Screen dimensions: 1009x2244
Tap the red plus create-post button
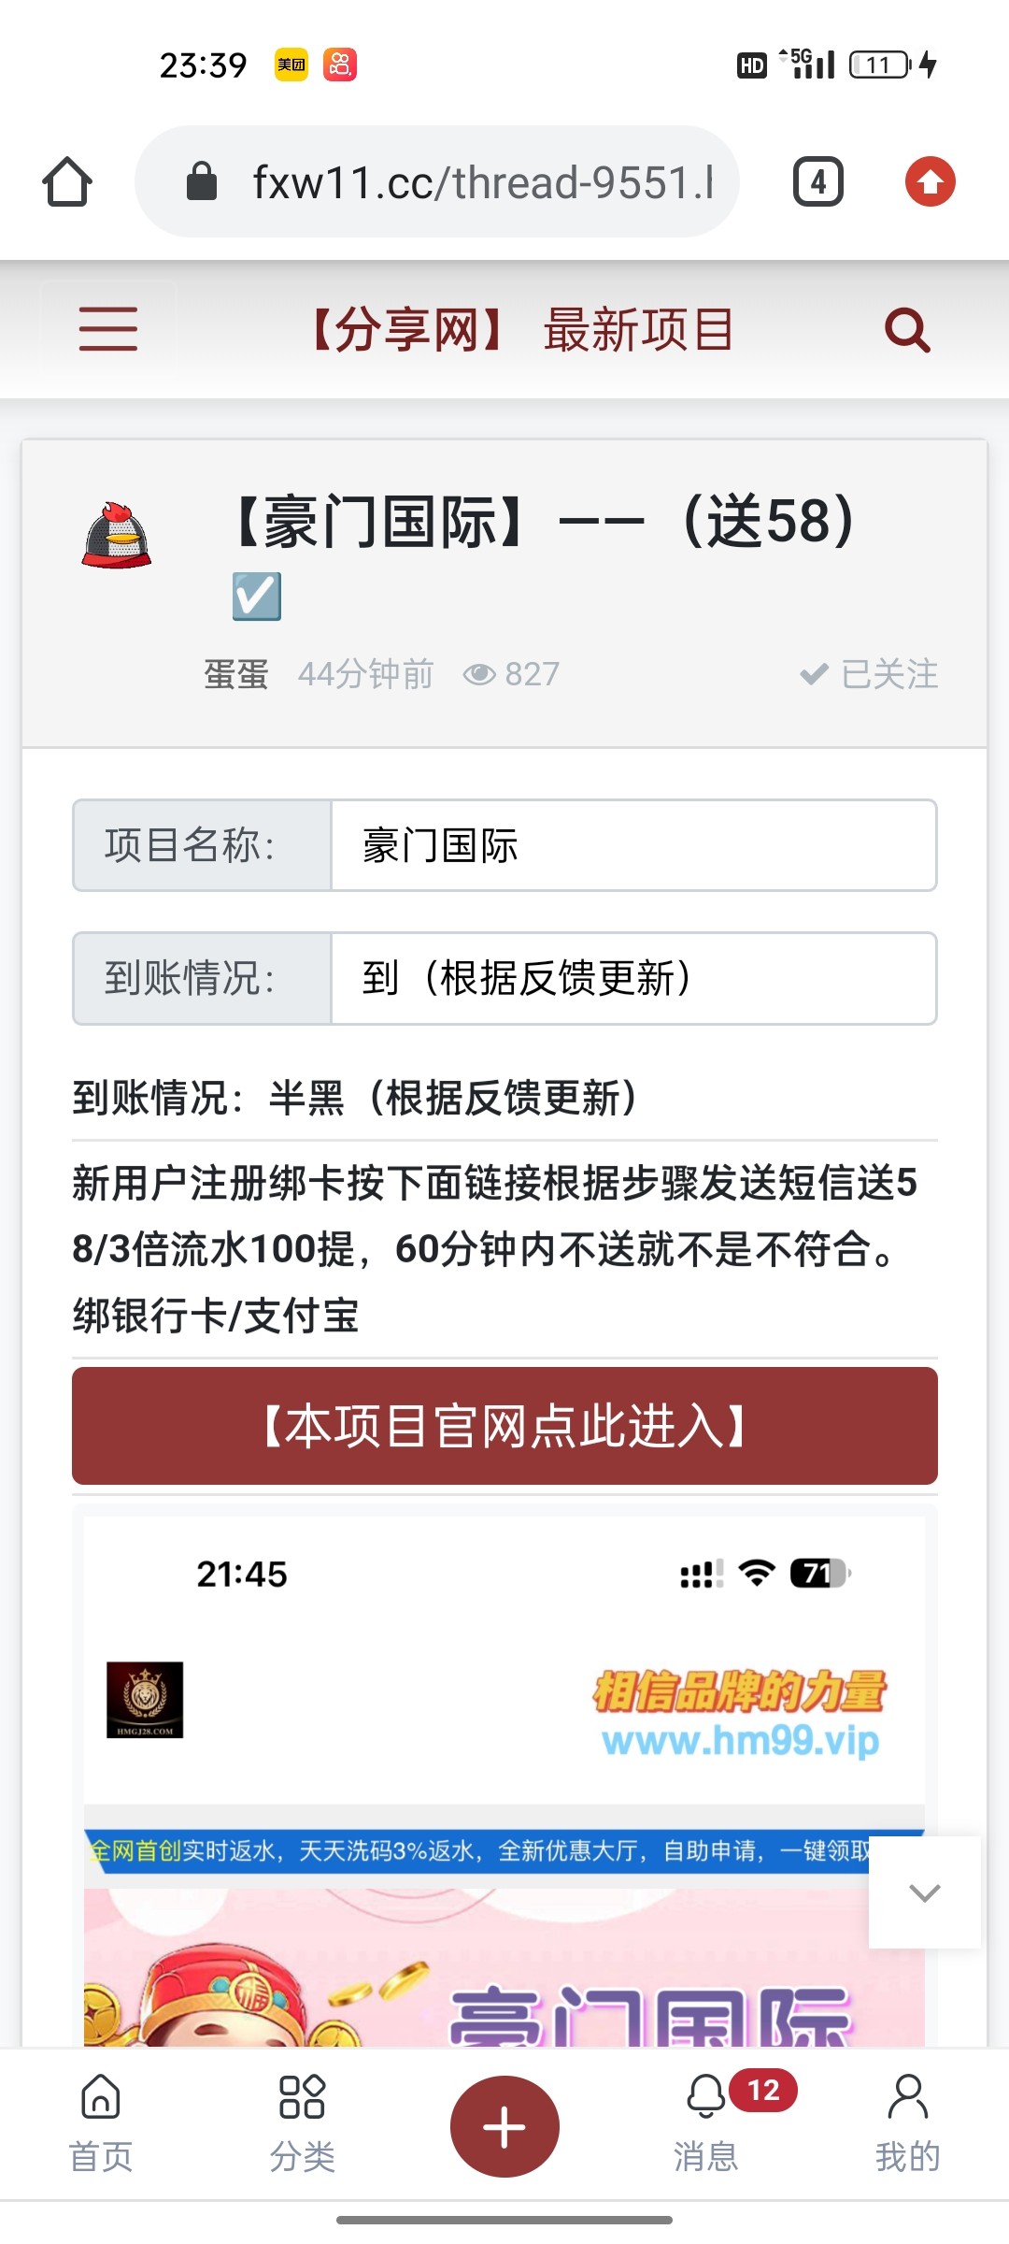click(x=504, y=2127)
